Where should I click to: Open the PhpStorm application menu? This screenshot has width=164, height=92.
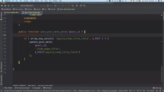(x=7, y=1)
